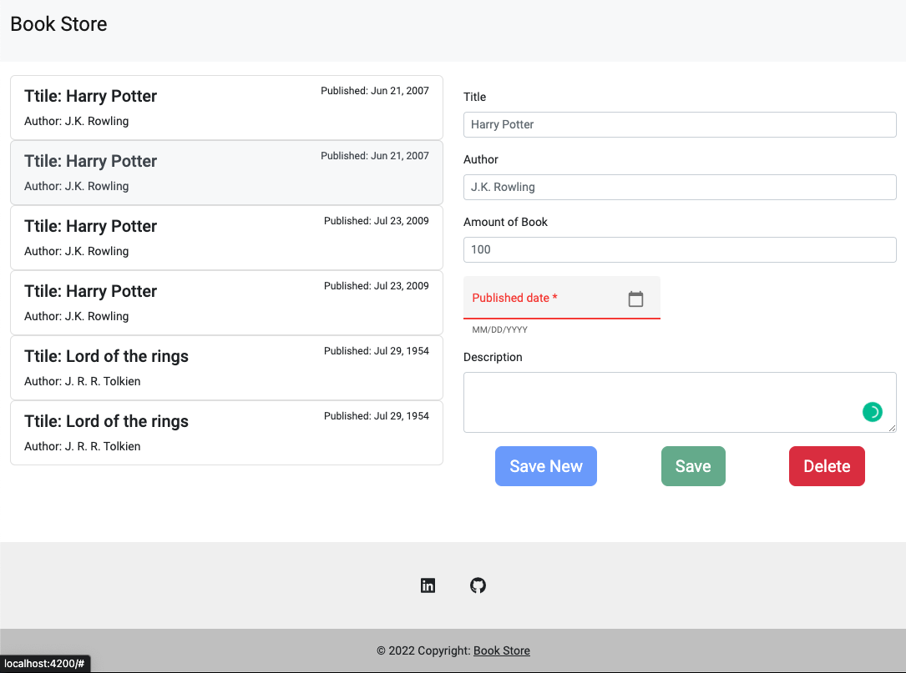Focus the Author input field
Viewport: 906px width, 673px height.
[680, 187]
